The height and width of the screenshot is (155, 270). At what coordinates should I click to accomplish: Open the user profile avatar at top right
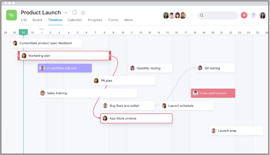tap(263, 15)
